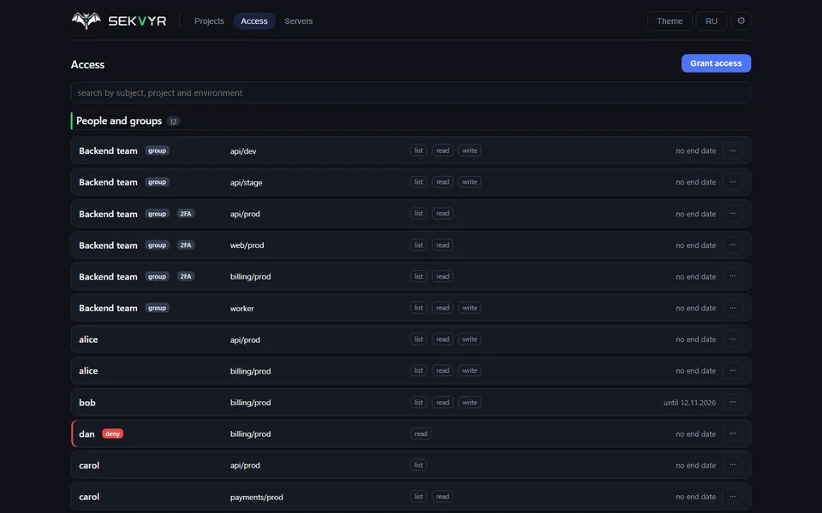Viewport: 822px width, 513px height.
Task: Select the name bob
Action: tap(87, 403)
